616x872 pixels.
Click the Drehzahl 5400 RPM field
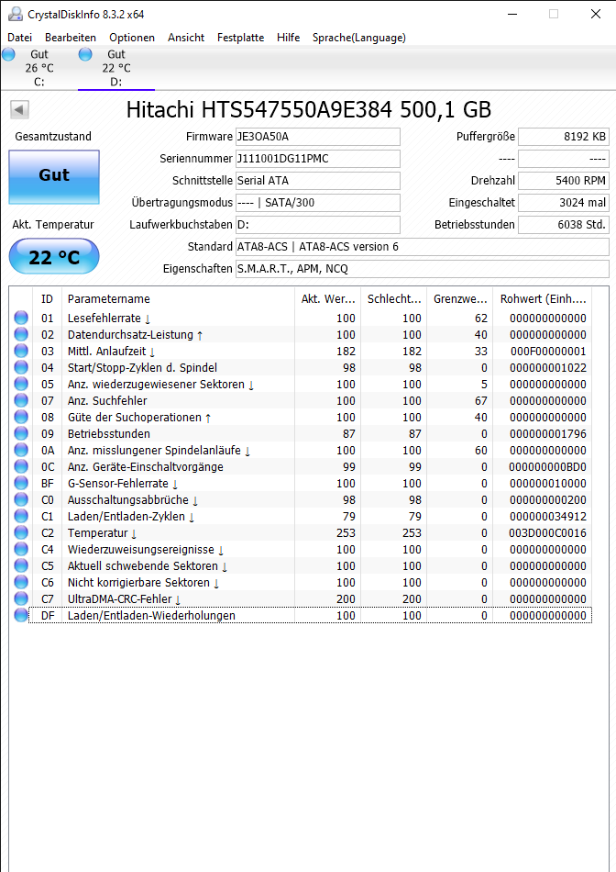click(x=563, y=181)
